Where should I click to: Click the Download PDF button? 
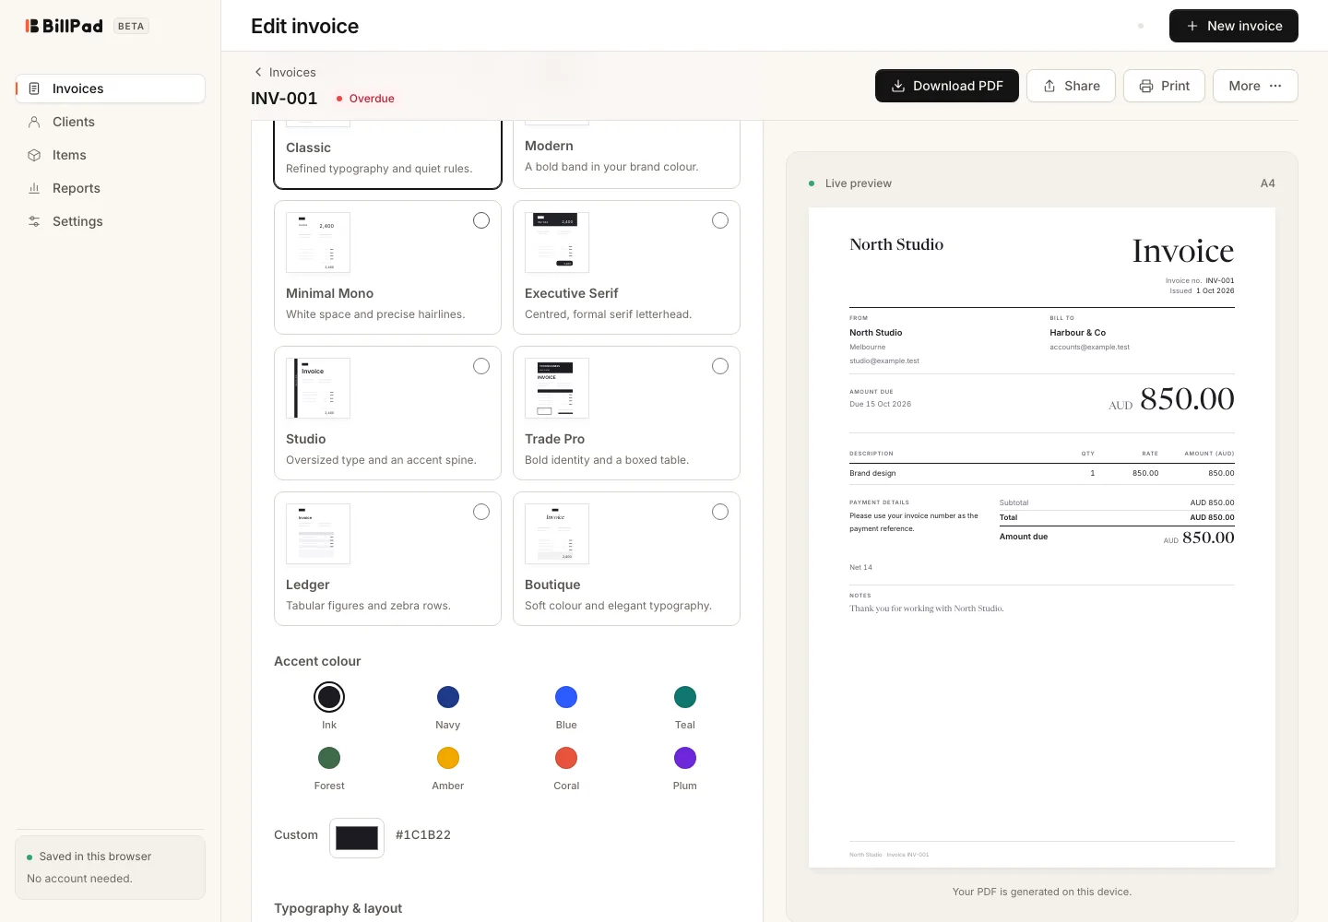click(947, 86)
